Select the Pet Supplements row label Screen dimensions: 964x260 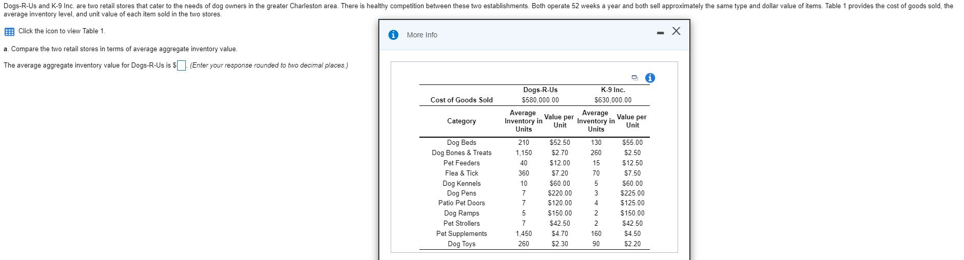point(461,234)
